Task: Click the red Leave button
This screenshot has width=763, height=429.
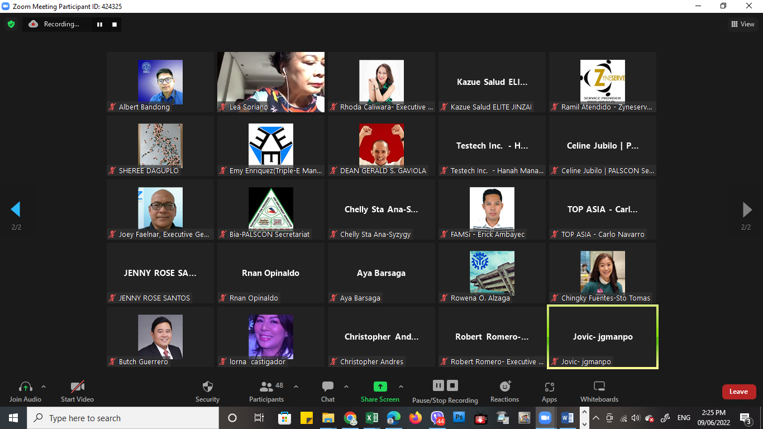Action: pos(739,392)
